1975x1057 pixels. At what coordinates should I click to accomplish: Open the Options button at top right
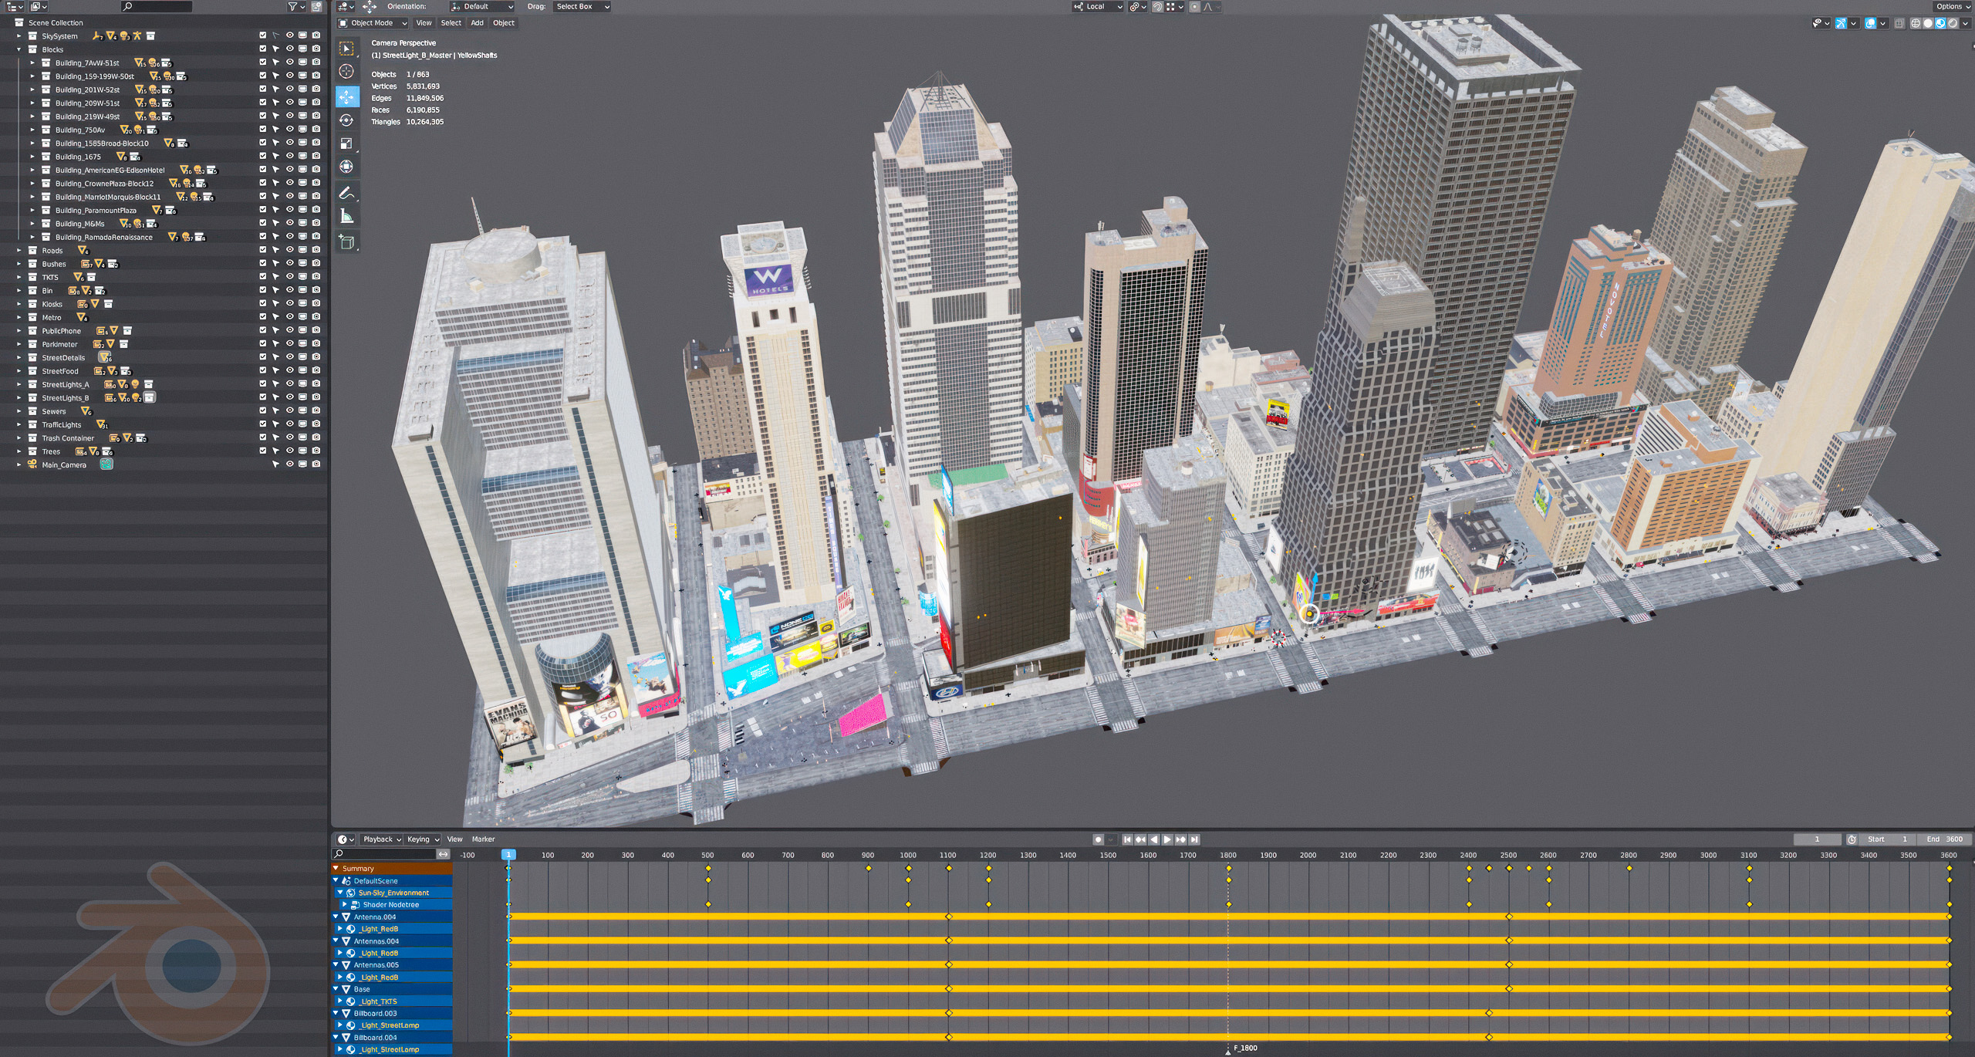[x=1952, y=6]
